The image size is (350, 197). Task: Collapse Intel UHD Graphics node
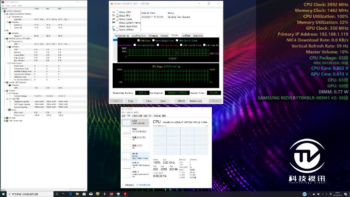[x=4, y=82]
